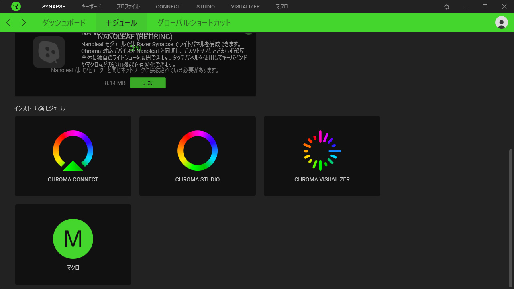Open the キーボード tab
Screen dimensions: 514x289
tap(91, 7)
